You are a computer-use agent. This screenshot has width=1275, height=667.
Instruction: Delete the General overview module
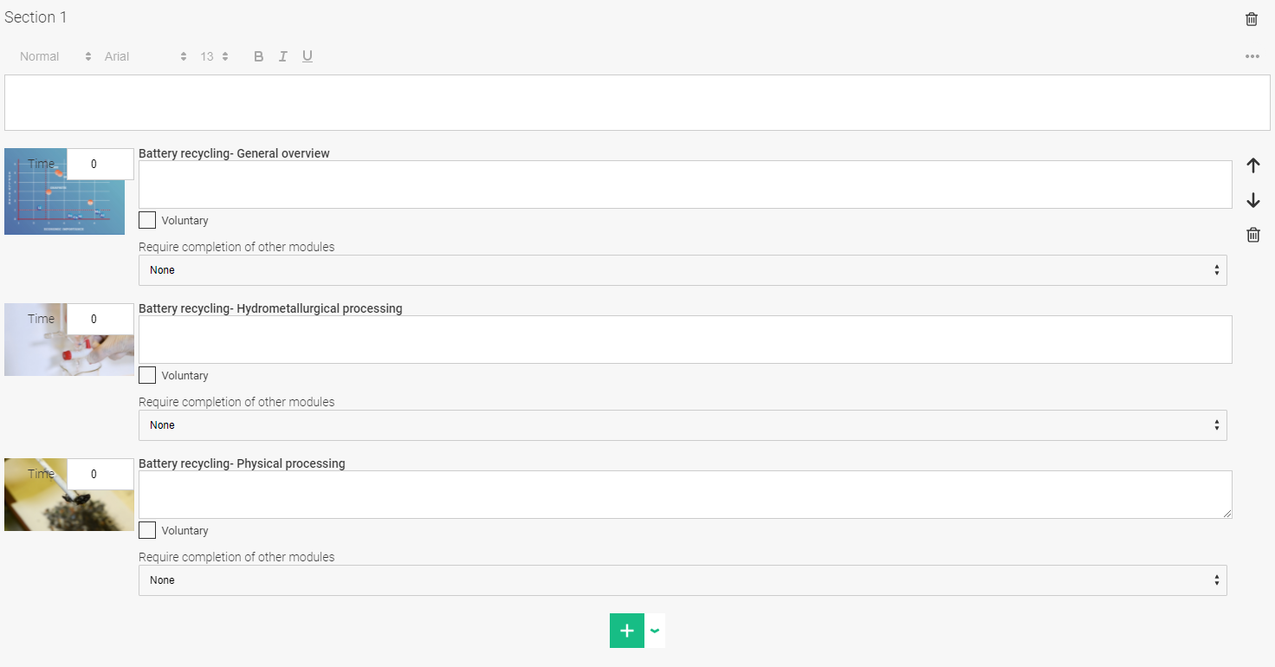[x=1252, y=235]
